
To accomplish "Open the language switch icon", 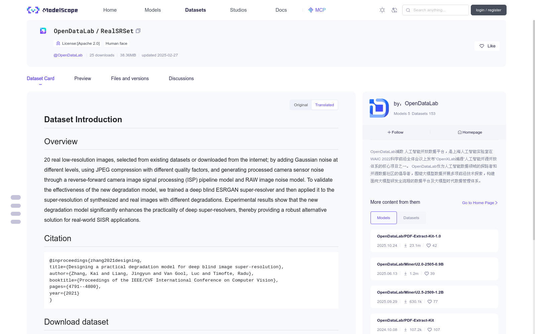I will pos(395,10).
